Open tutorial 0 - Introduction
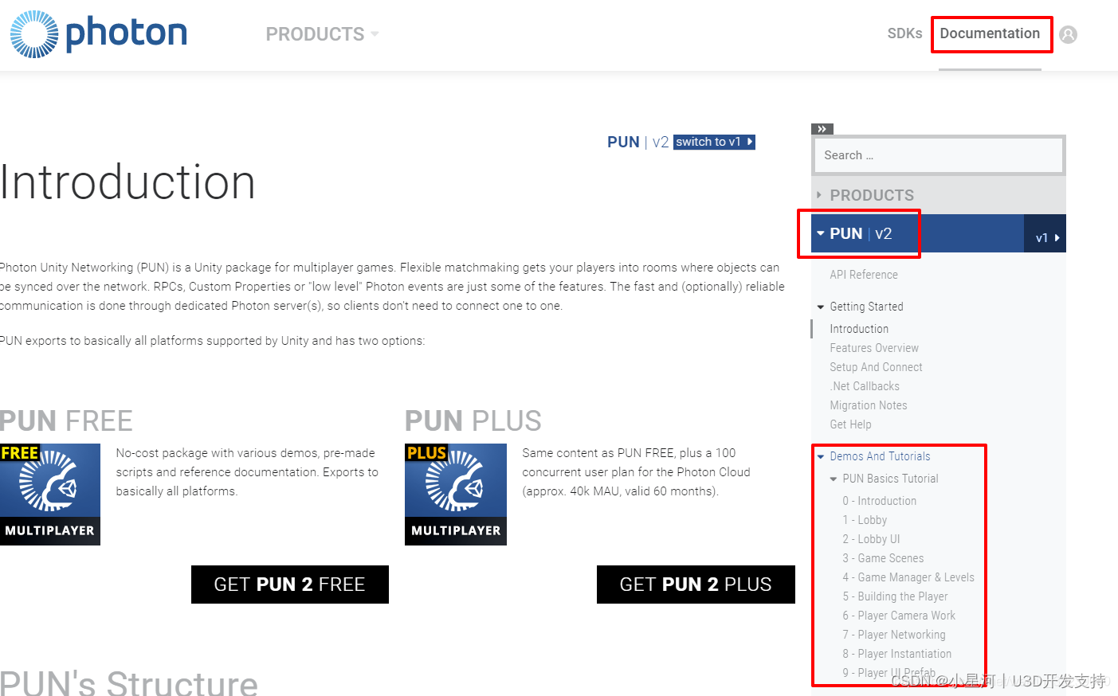The width and height of the screenshot is (1118, 696). (880, 501)
